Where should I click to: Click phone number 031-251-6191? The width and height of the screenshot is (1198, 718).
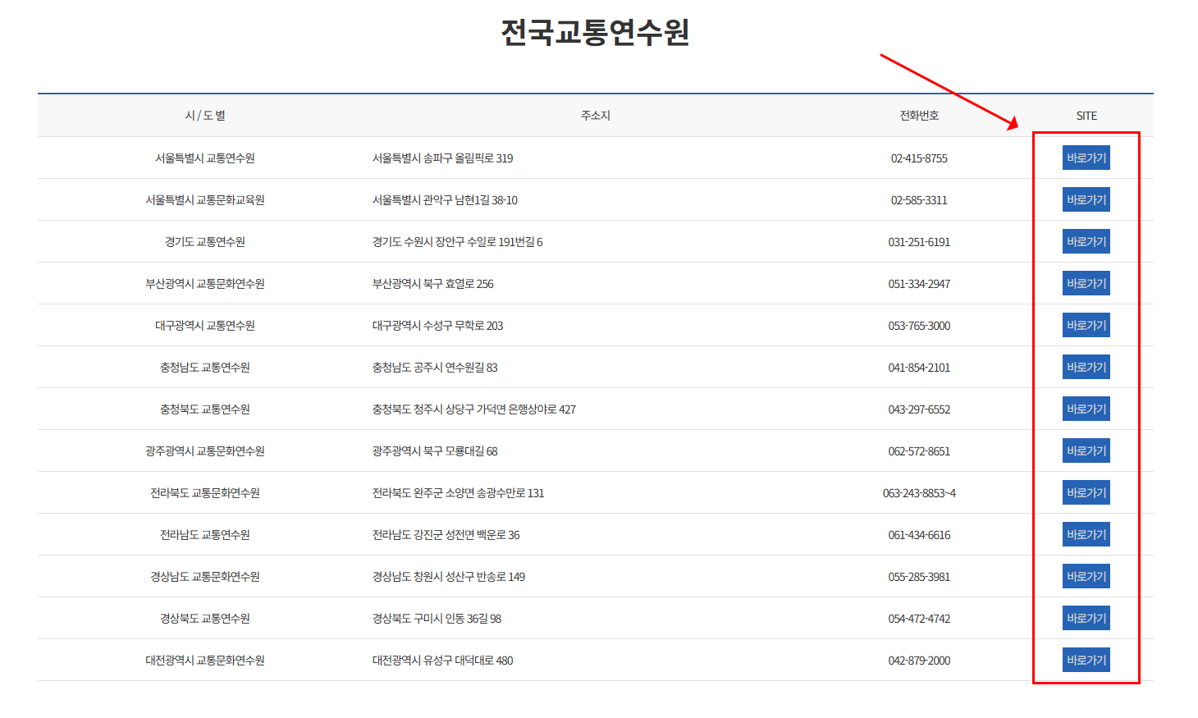tap(919, 241)
